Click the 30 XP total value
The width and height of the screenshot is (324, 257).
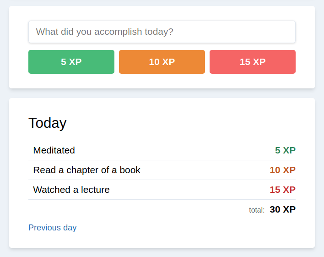(282, 209)
